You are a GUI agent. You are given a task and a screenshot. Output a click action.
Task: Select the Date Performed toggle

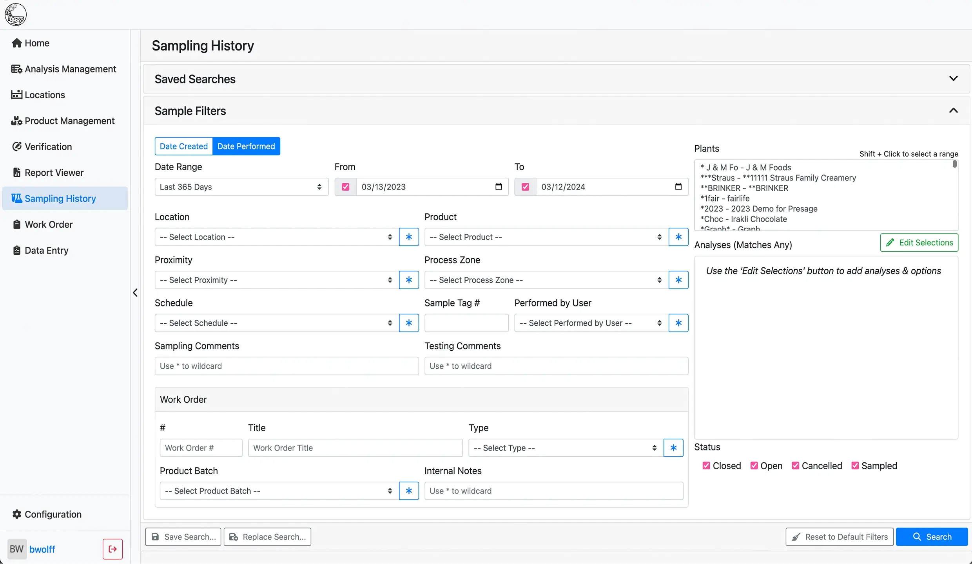(246, 146)
